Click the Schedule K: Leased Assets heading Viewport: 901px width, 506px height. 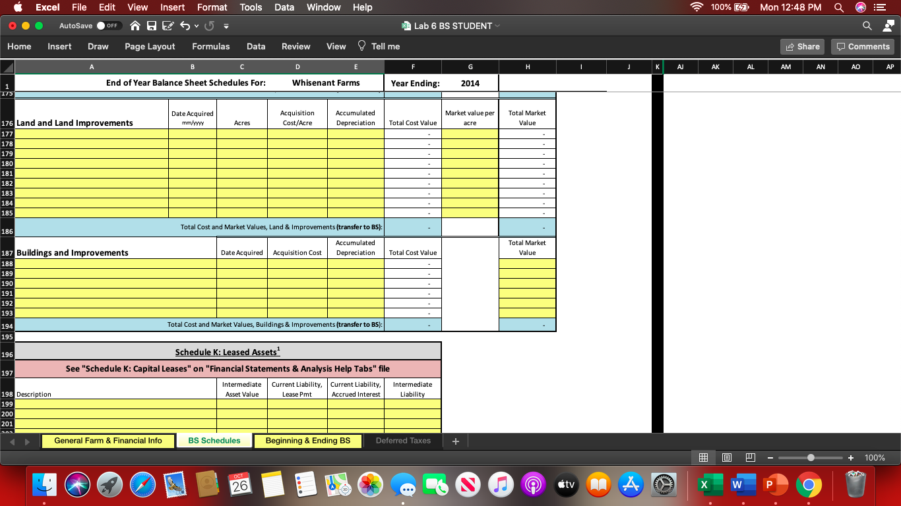tap(228, 352)
